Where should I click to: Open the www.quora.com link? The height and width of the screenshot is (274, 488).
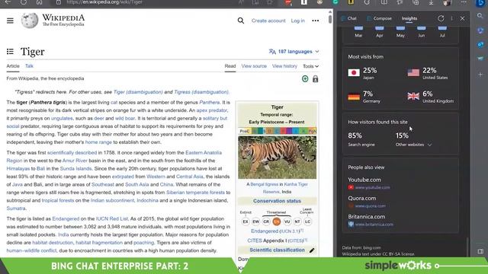click(370, 206)
